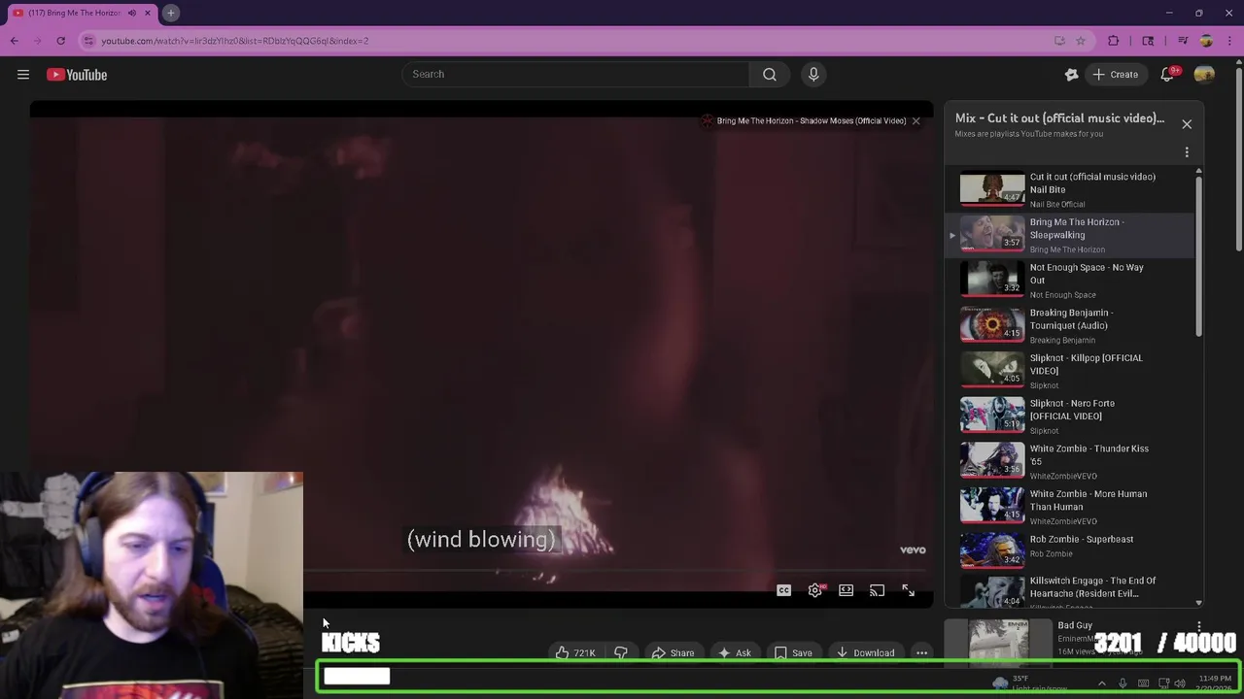Image resolution: width=1244 pixels, height=699 pixels.
Task: Open the Slipknot Killpop thumbnail
Action: click(992, 369)
